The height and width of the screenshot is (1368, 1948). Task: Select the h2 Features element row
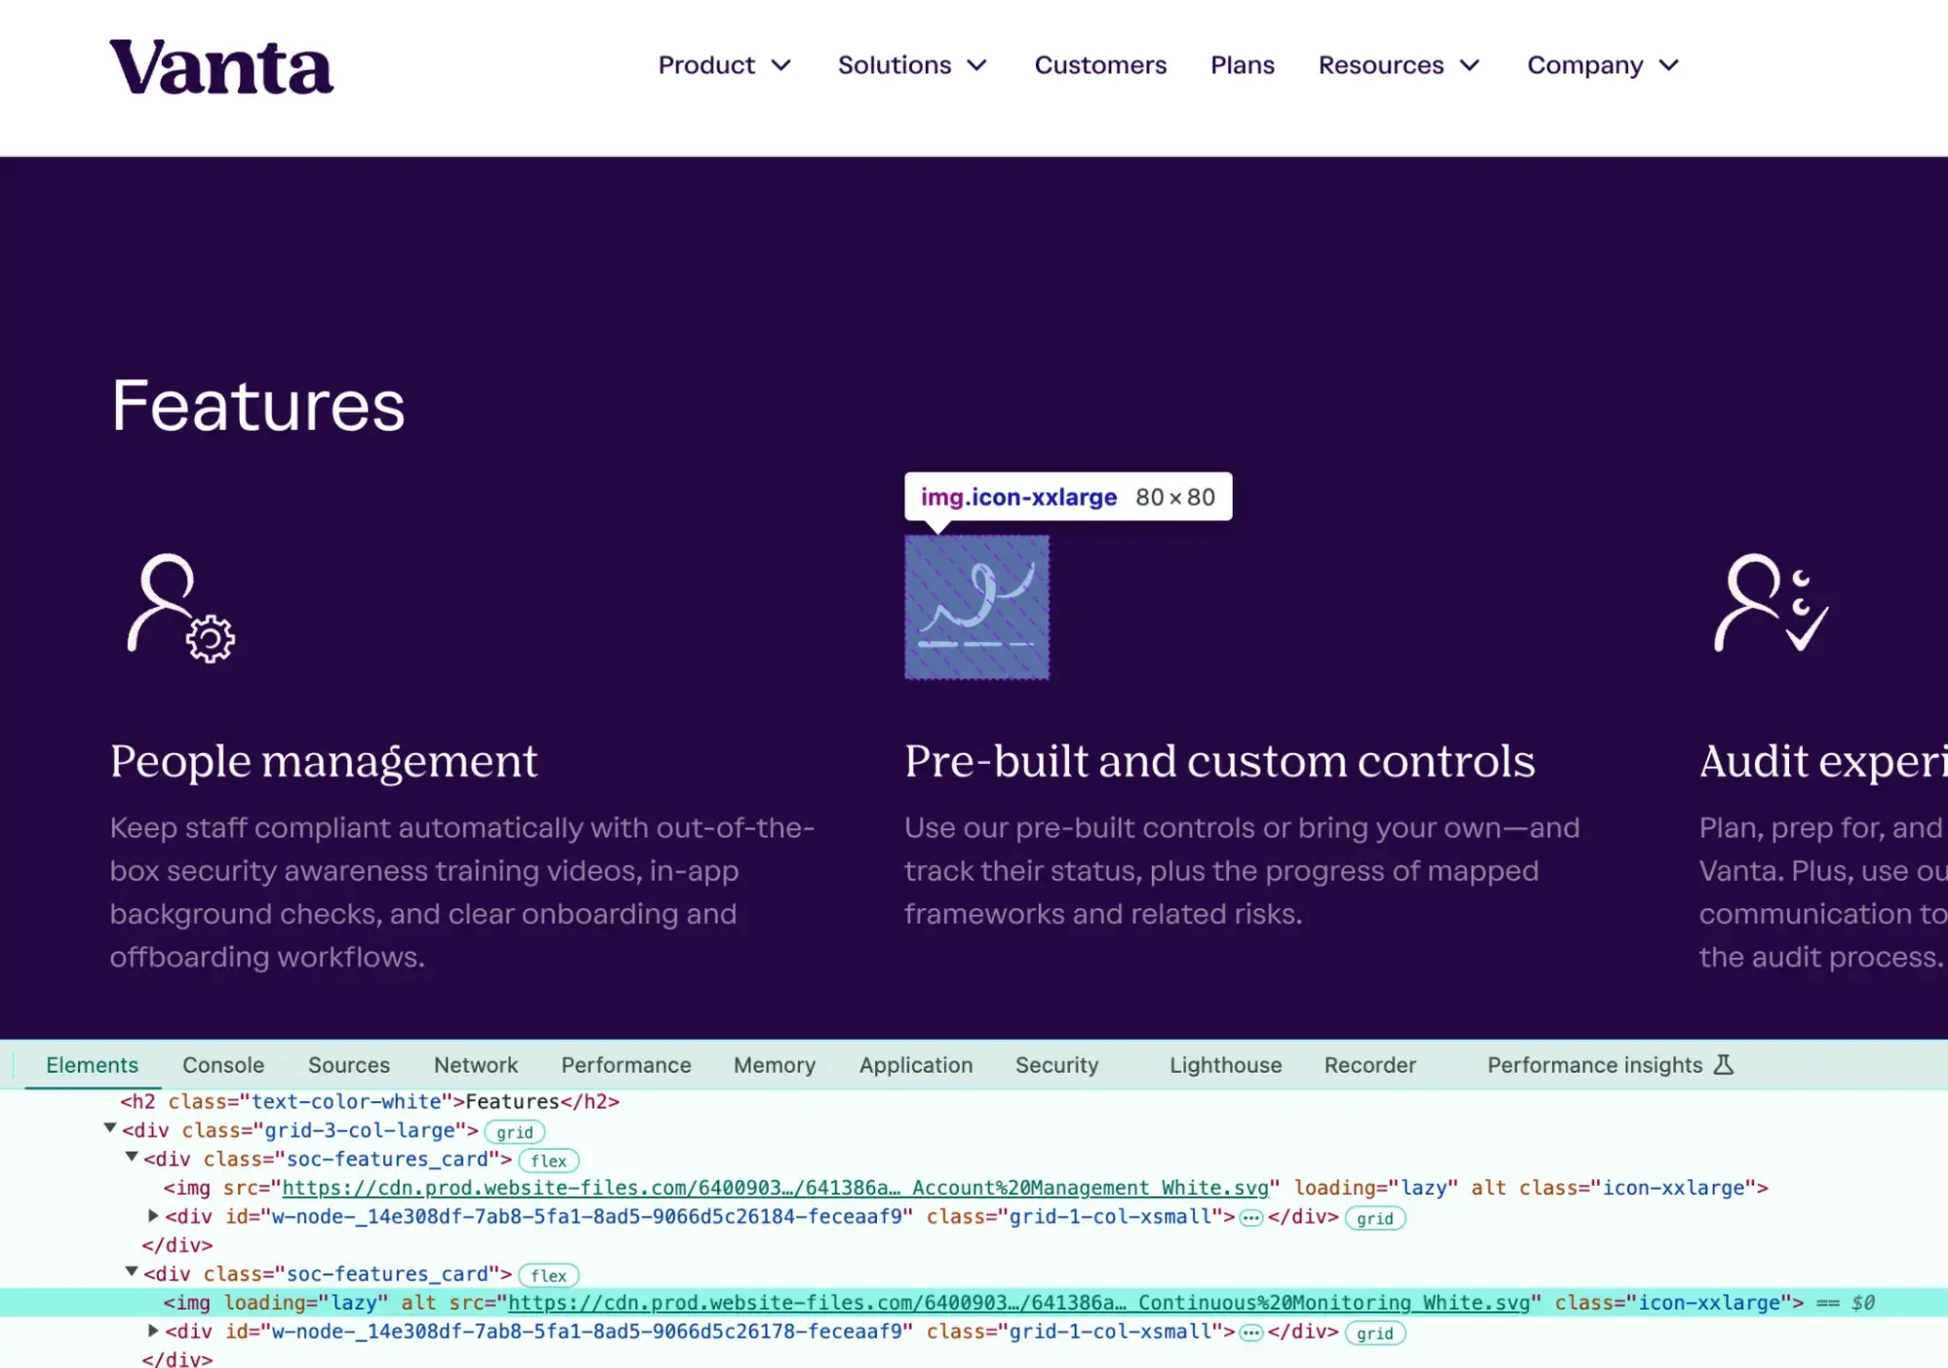pyautogui.click(x=370, y=1102)
